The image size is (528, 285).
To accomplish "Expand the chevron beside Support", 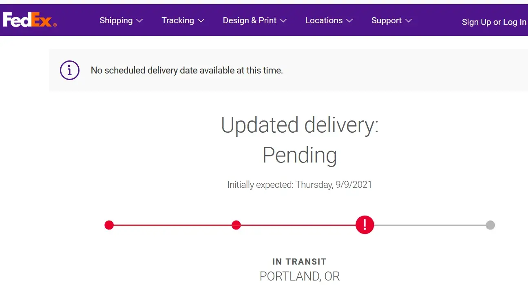I will point(409,20).
